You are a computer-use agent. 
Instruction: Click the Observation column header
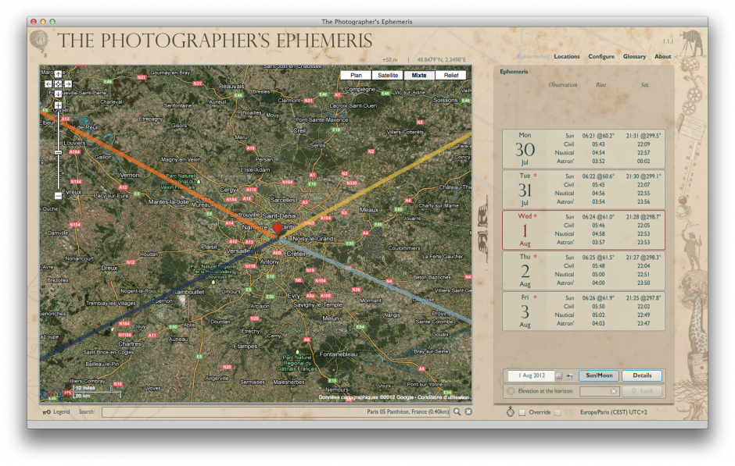tap(563, 84)
